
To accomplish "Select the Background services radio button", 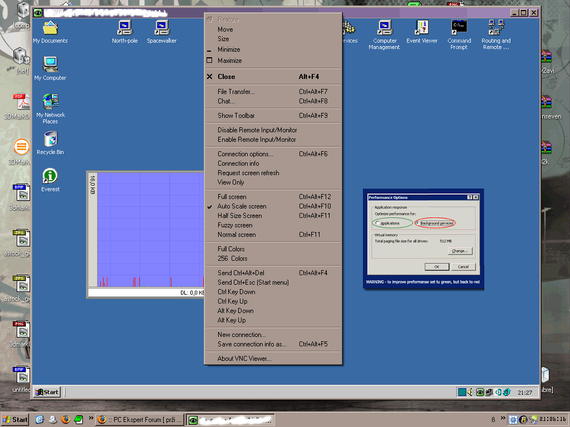I will coord(418,224).
